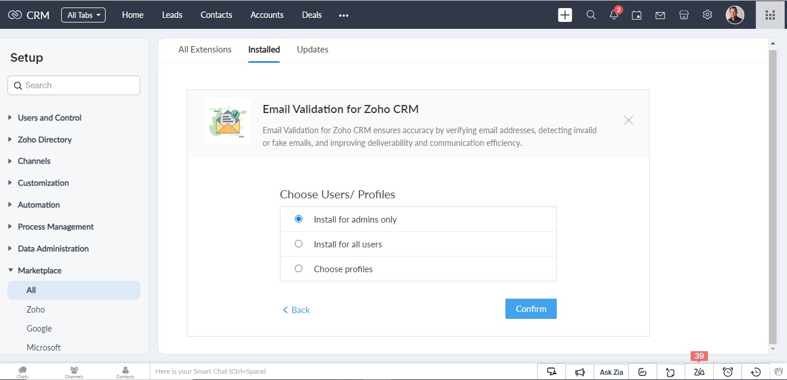Open the sticky note icon in bottom bar
This screenshot has height=380, width=787.
670,372
